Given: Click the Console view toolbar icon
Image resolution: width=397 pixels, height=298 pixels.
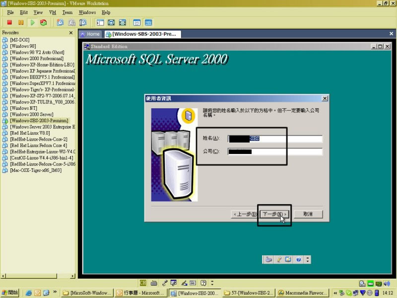Looking at the screenshot, I should 148,22.
